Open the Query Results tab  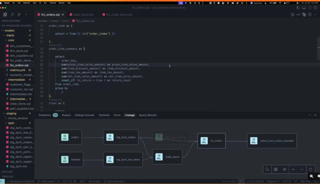click(x=148, y=115)
